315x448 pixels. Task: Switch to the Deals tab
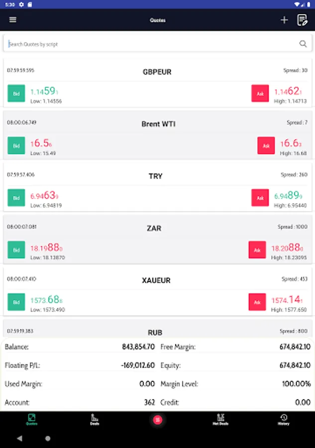(95, 419)
